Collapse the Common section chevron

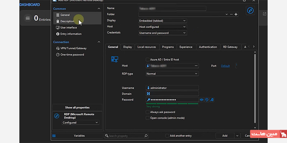point(99,9)
